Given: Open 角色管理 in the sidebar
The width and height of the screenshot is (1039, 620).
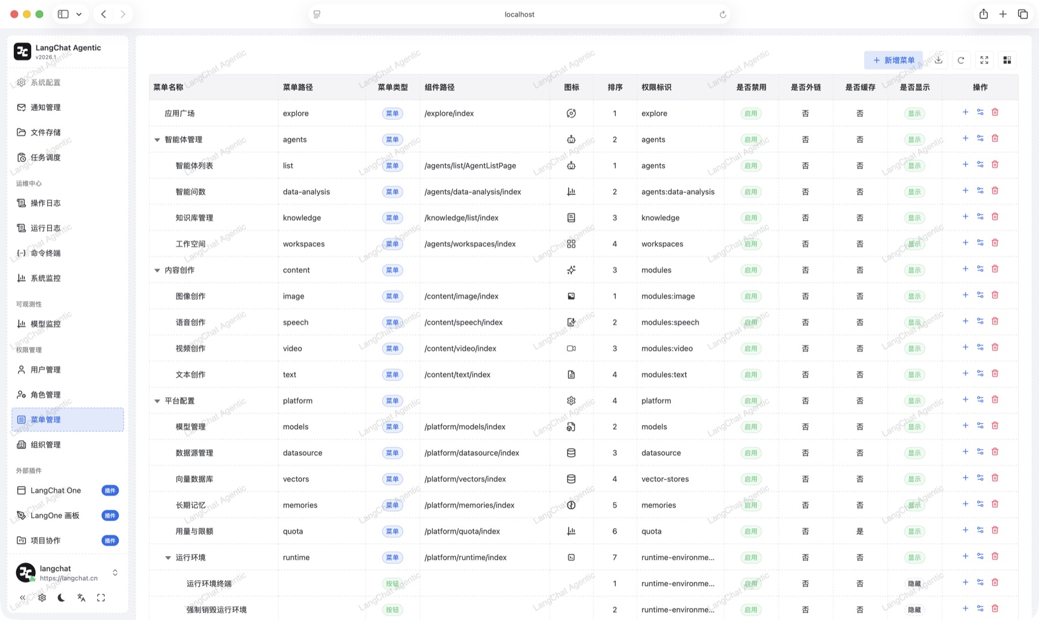Looking at the screenshot, I should (68, 394).
